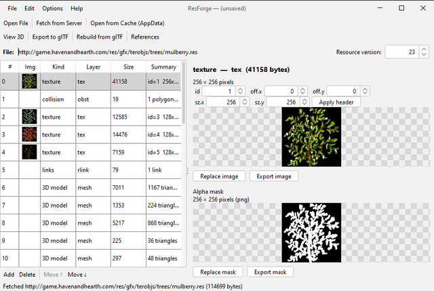Select the collision obst row
This screenshot has height=291, width=434.
(91, 99)
